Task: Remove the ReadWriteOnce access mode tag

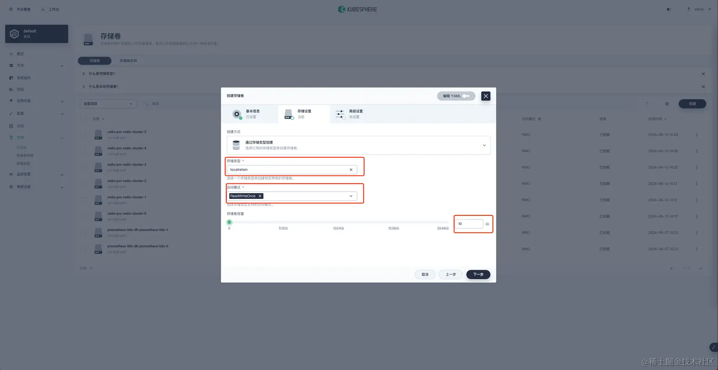Action: click(260, 196)
